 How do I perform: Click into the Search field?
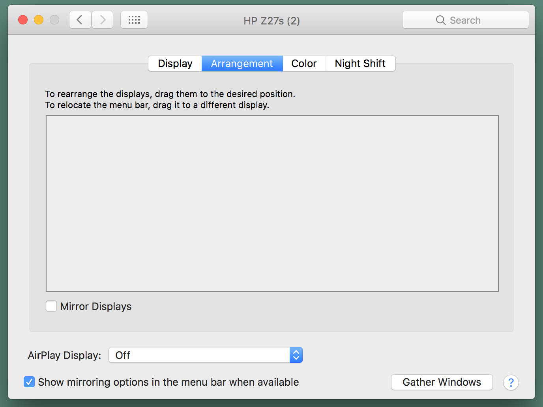click(470, 20)
